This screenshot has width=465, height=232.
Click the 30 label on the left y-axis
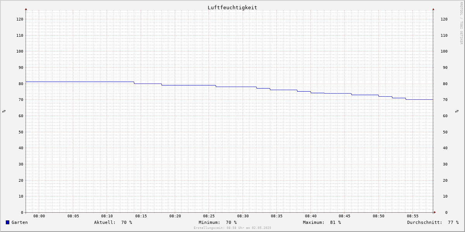tap(21, 164)
